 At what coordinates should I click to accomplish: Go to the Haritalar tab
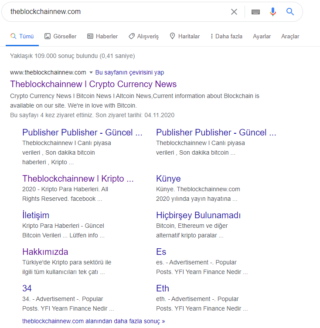184,37
